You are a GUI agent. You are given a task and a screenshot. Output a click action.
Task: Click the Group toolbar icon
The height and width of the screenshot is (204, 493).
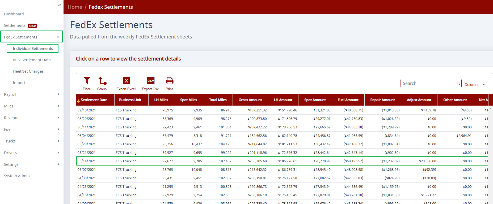tap(102, 84)
